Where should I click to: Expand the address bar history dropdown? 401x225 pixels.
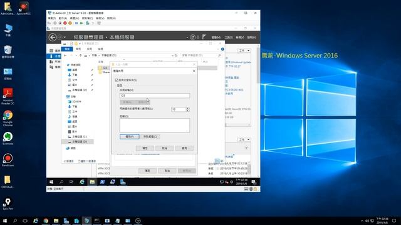tap(172, 56)
